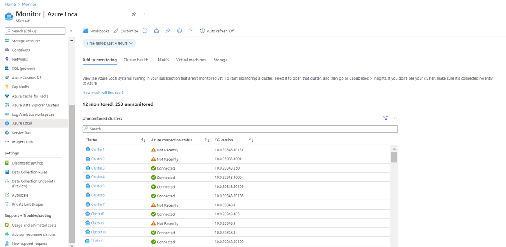Expand the Time range Last 4 hours dropdown
506x247 pixels.
[x=109, y=43]
